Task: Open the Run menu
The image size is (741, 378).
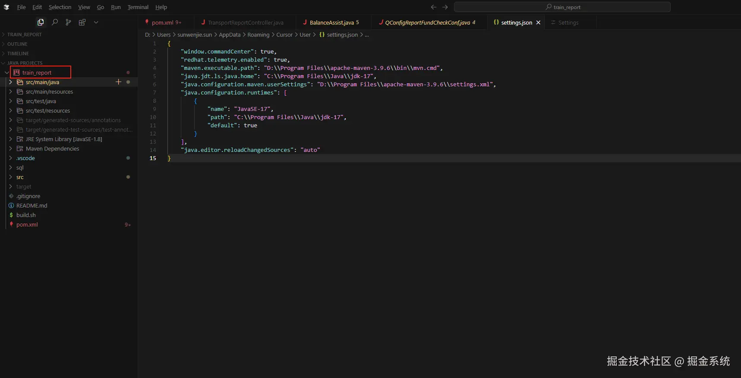Action: (x=116, y=7)
